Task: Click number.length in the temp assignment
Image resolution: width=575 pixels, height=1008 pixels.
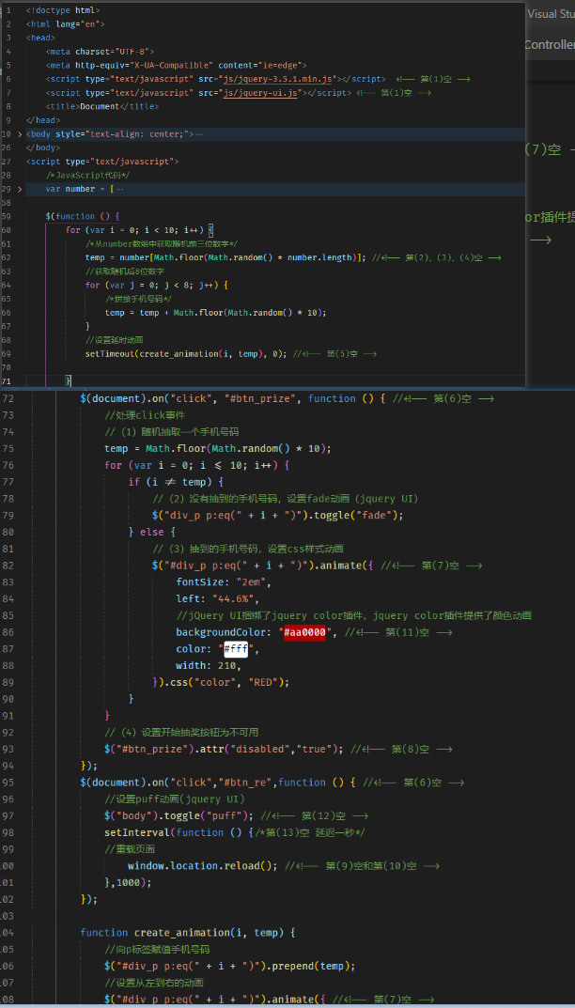Action: (321, 257)
